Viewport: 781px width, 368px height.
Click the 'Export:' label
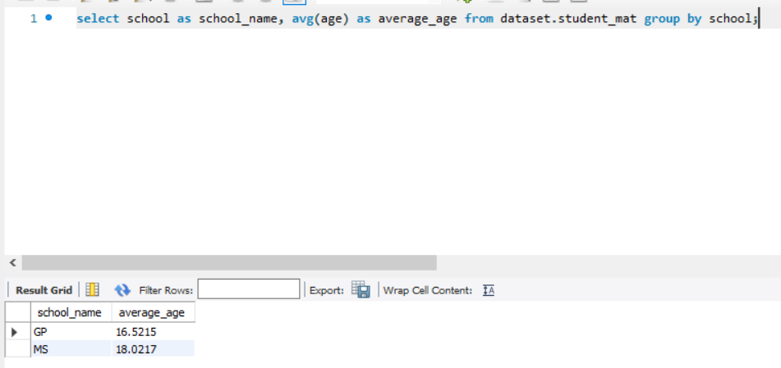(x=327, y=290)
